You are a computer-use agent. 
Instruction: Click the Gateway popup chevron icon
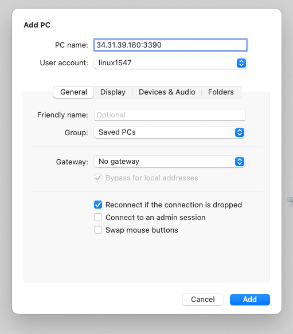(240, 162)
